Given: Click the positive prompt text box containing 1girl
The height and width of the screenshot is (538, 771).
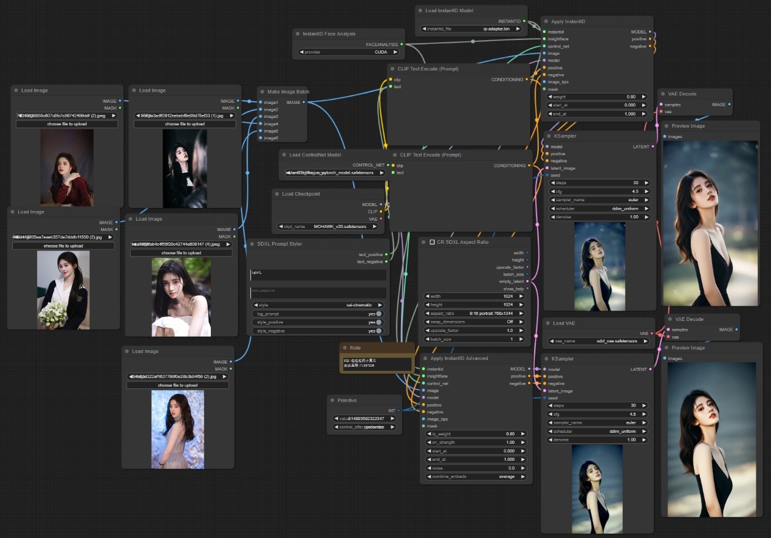Looking at the screenshot, I should tap(318, 275).
